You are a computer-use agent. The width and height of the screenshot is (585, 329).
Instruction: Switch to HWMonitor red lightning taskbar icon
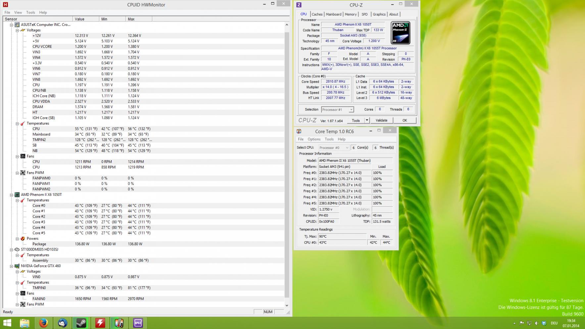(100, 323)
